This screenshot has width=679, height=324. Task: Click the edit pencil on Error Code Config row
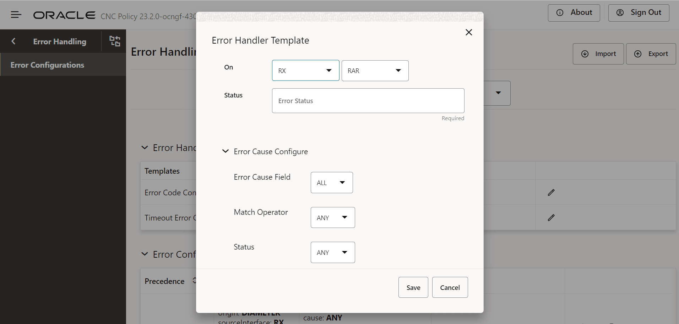pos(551,192)
